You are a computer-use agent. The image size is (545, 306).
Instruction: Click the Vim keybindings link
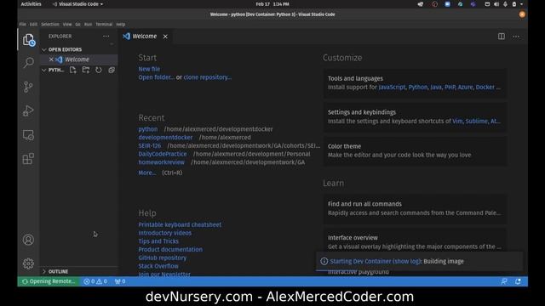coord(457,122)
